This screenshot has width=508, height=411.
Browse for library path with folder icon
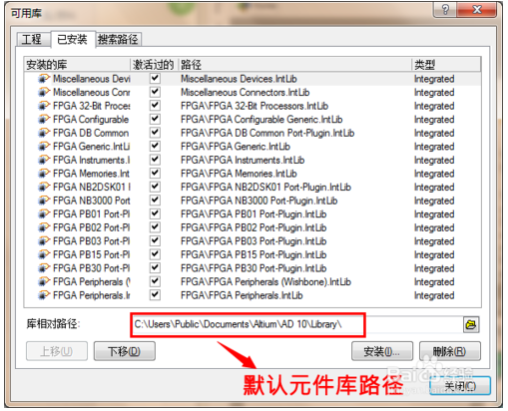point(471,324)
